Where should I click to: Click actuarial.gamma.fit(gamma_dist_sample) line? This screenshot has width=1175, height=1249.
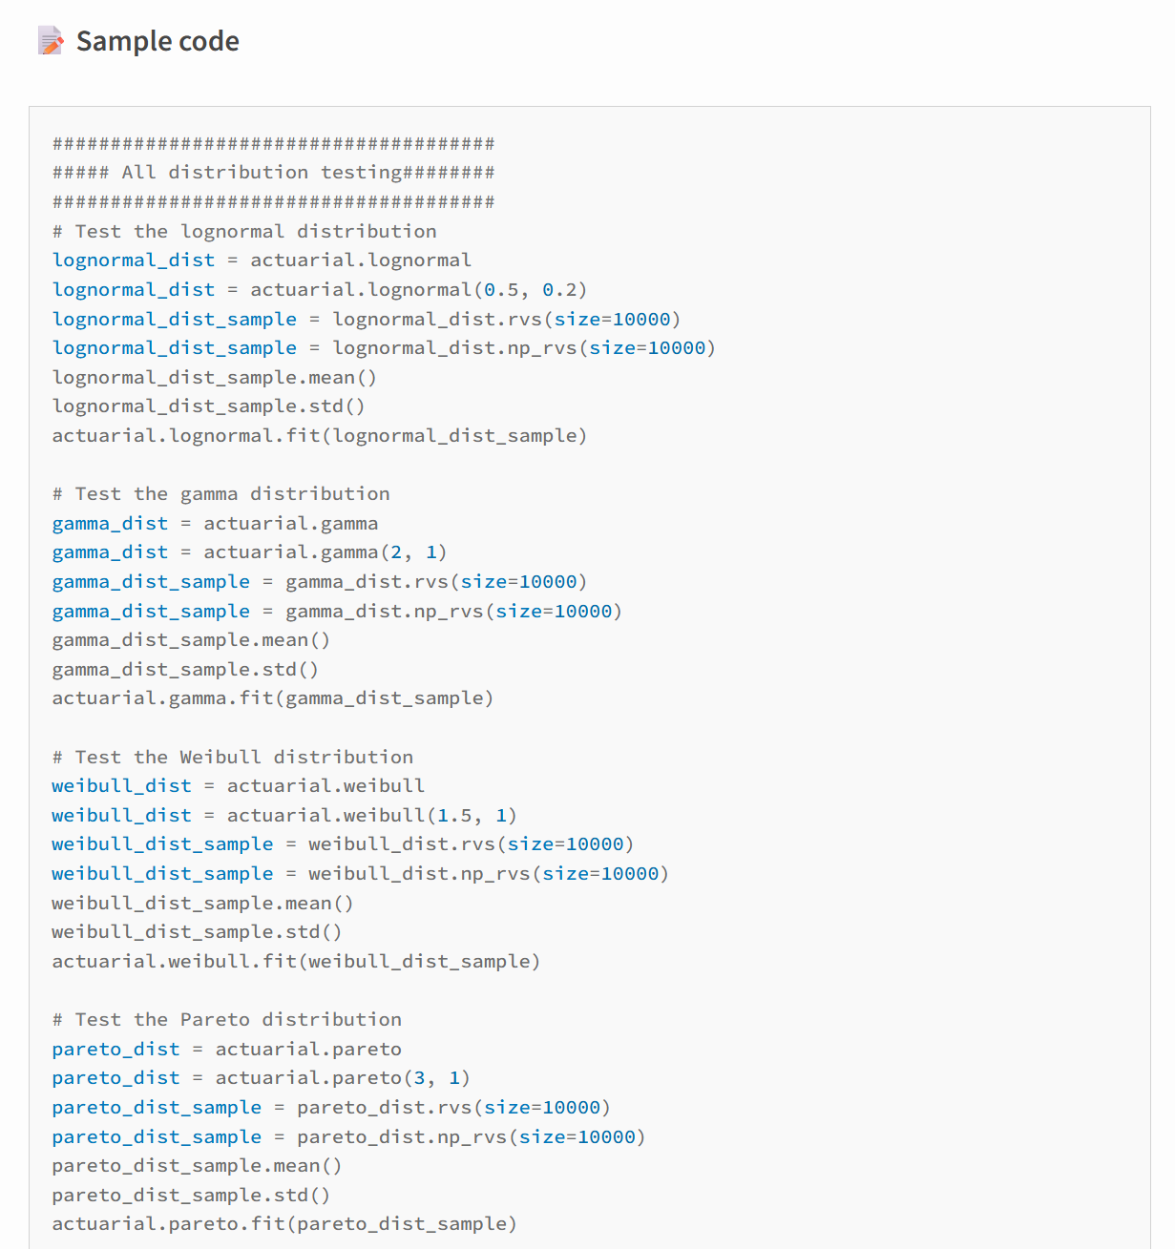pos(273,698)
